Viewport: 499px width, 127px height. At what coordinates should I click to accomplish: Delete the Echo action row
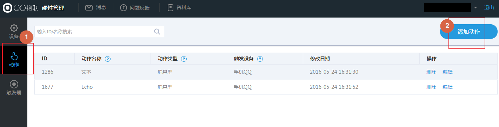point(431,87)
